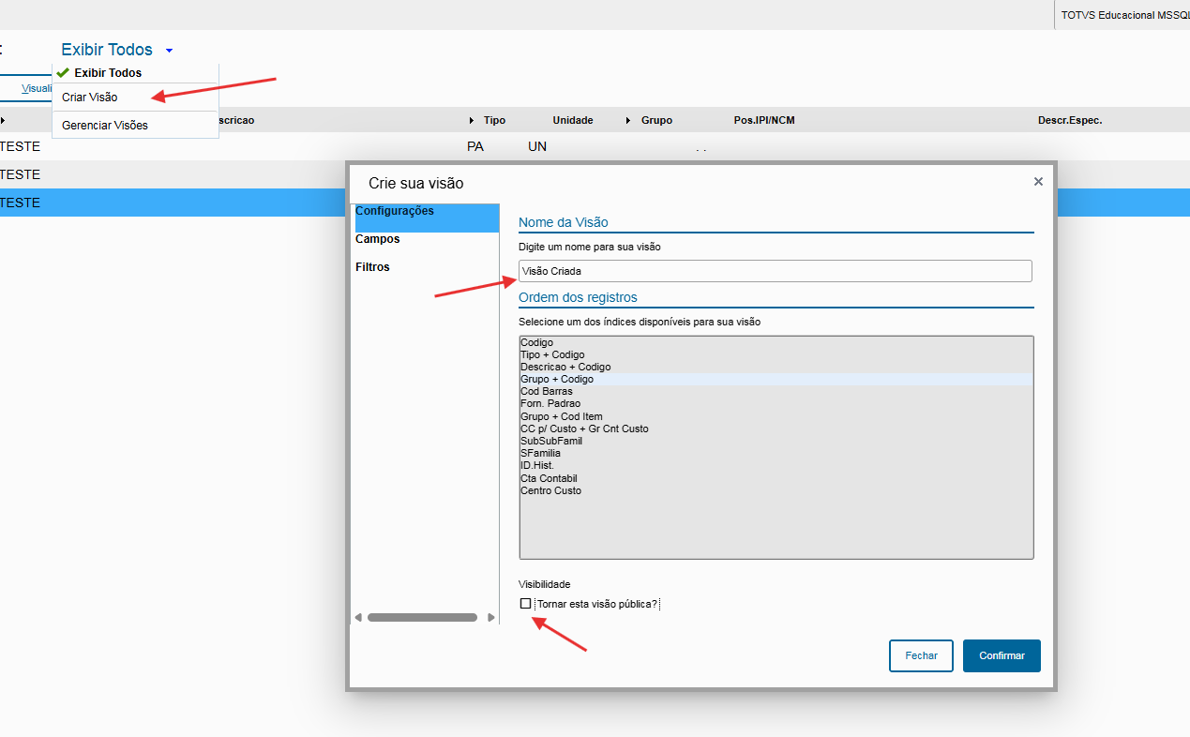Select the SubSubFamil index
This screenshot has height=737, width=1190.
tap(776, 441)
